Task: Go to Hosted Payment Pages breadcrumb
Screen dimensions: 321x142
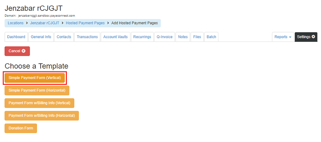Action: click(85, 23)
